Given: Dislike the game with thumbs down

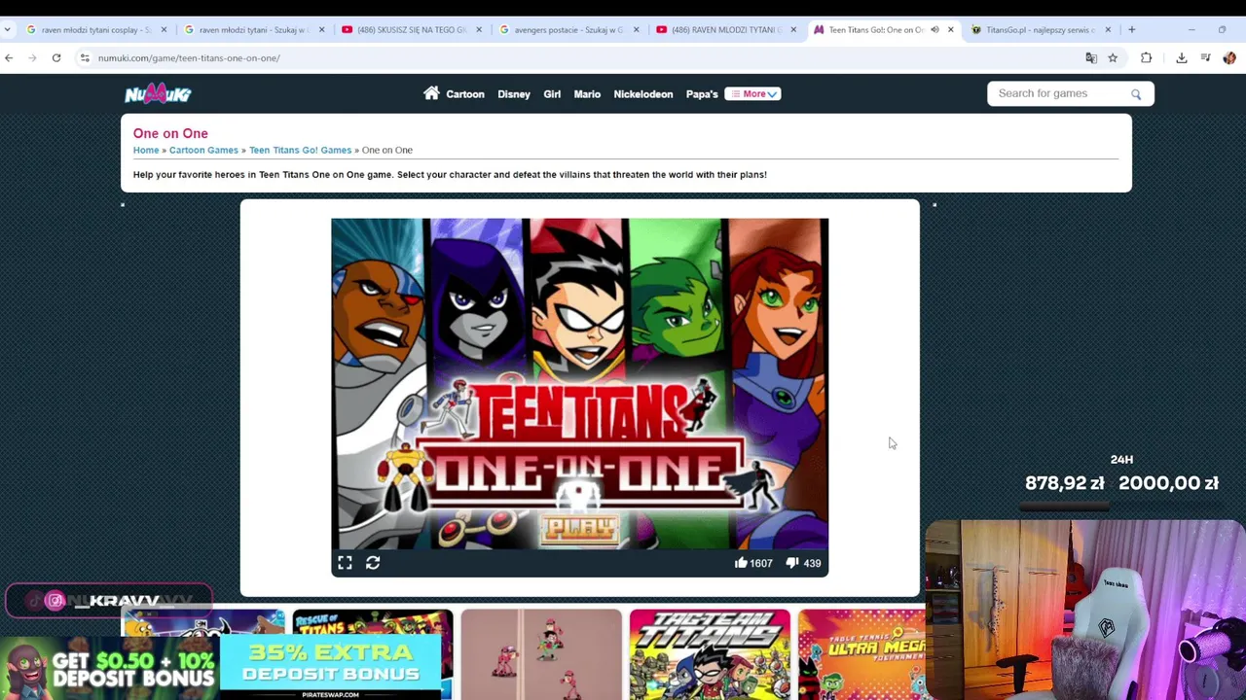Looking at the screenshot, I should [x=792, y=563].
